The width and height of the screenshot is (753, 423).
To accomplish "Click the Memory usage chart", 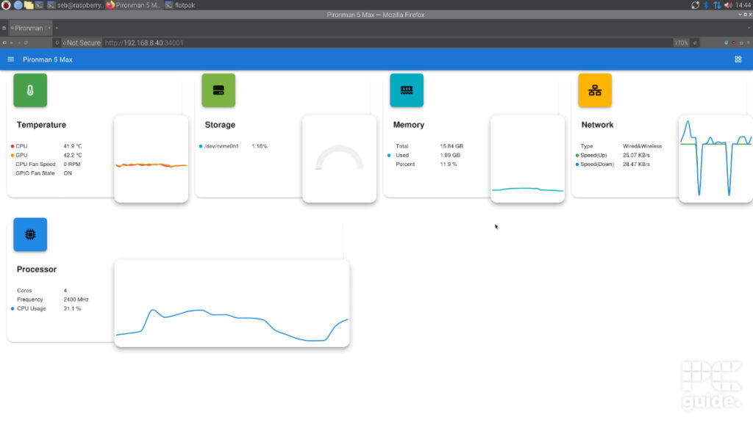I will pyautogui.click(x=528, y=159).
